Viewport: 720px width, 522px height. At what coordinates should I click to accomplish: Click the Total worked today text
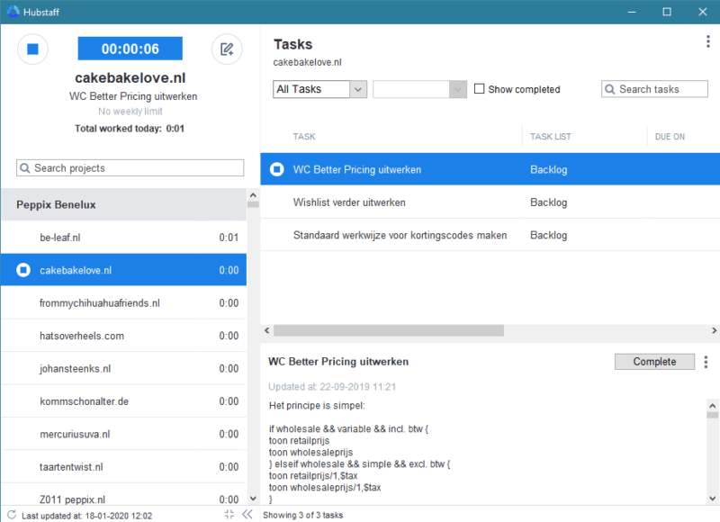point(130,129)
